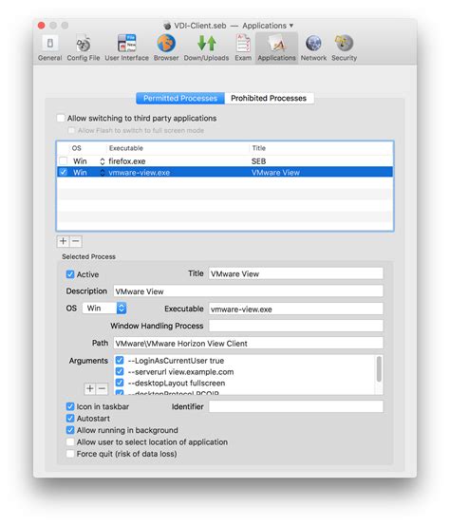Click the arguments list scrollbar
Image resolution: width=450 pixels, height=525 pixels.
[x=379, y=369]
